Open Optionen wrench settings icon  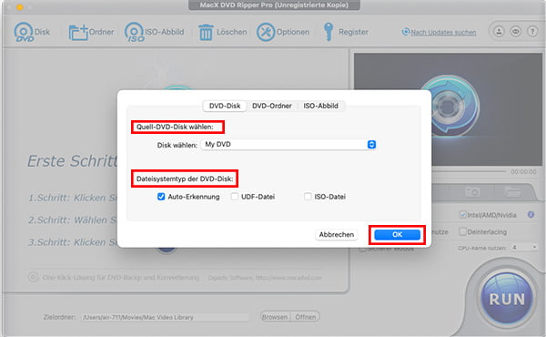(266, 32)
